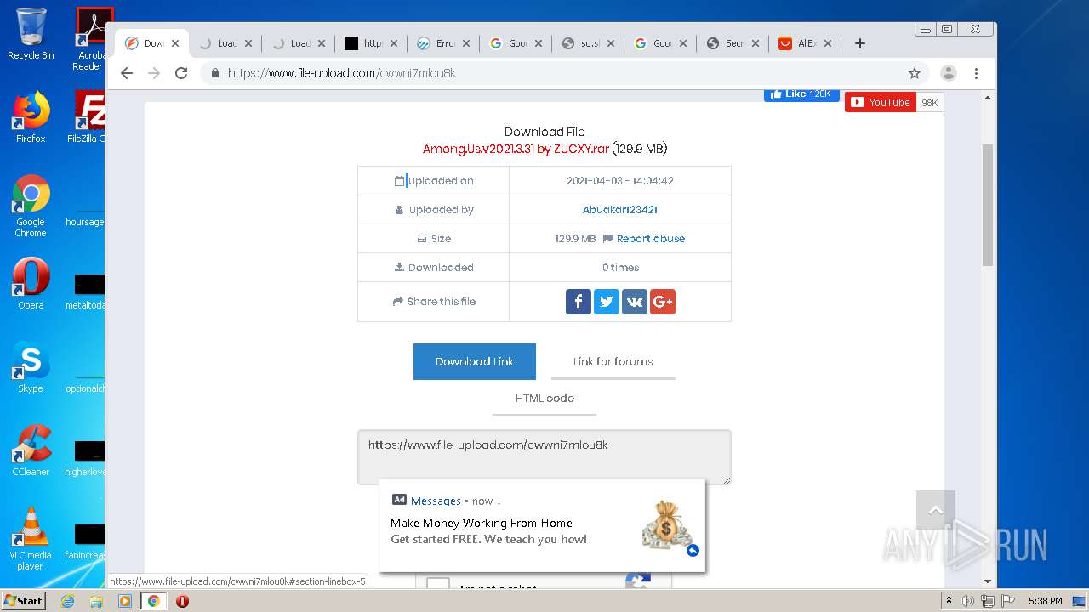Open a new tab with the plus icon
Image resolution: width=1089 pixels, height=612 pixels.
tap(860, 43)
